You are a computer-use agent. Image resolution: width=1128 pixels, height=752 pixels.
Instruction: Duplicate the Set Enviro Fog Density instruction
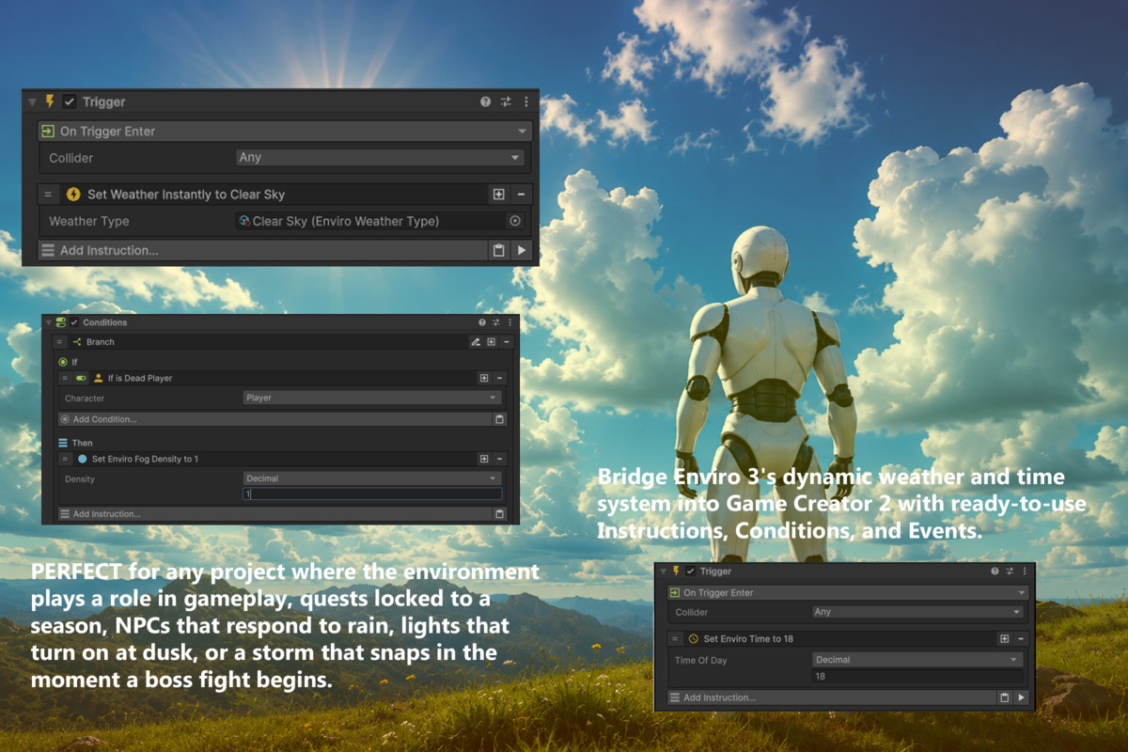tap(484, 459)
